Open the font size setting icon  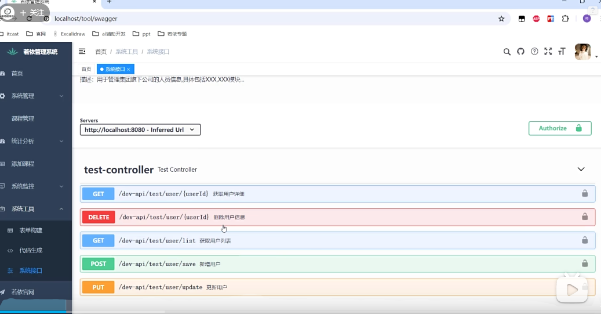[562, 52]
